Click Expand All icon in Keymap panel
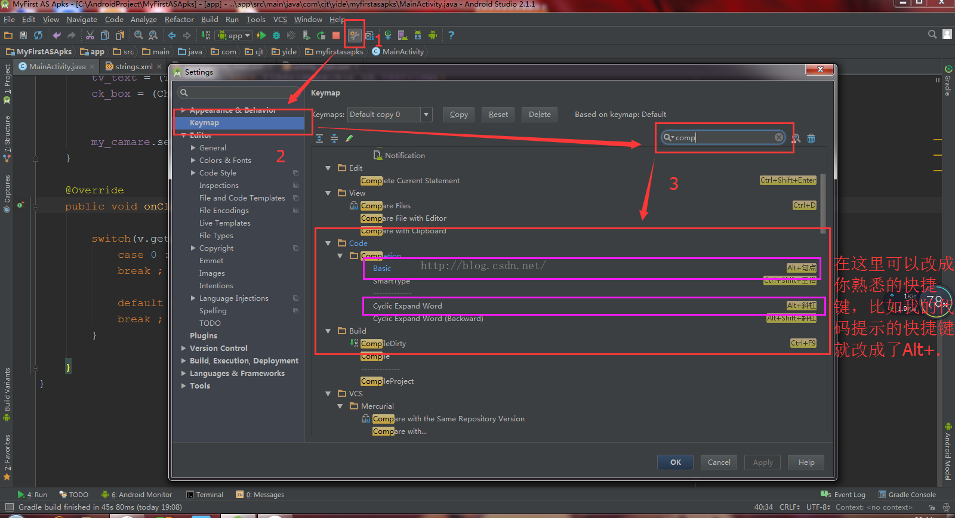The image size is (955, 518). tap(319, 138)
